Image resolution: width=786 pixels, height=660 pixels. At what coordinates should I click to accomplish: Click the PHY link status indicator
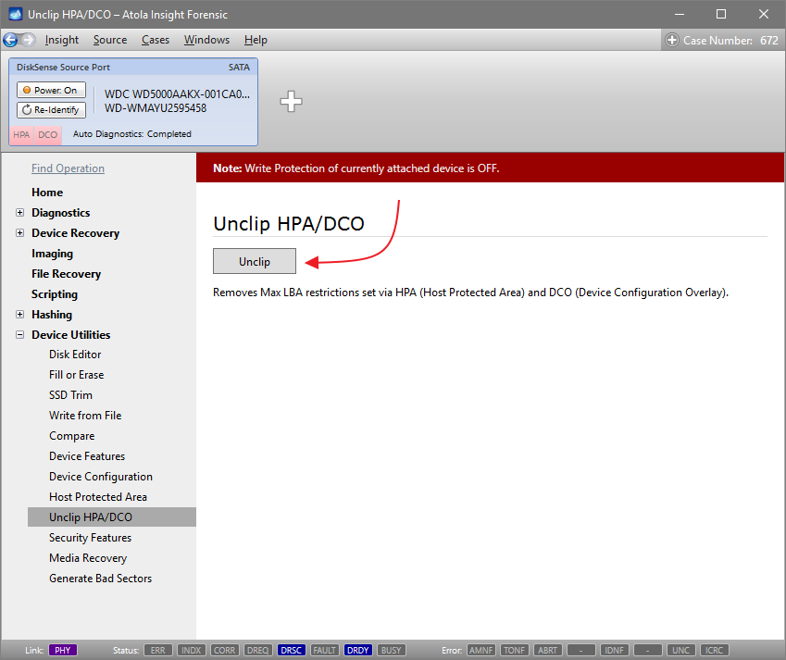point(63,650)
